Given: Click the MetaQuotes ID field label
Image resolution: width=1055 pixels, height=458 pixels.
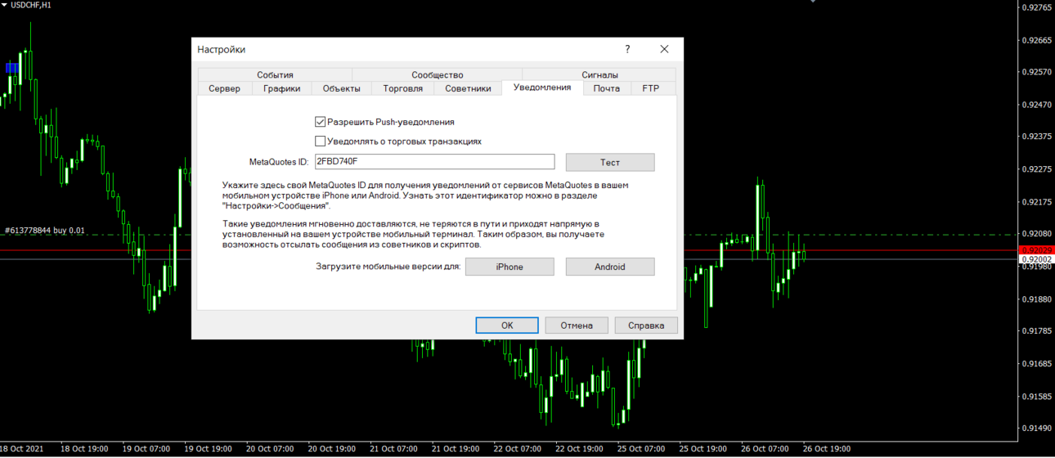Looking at the screenshot, I should pos(279,163).
